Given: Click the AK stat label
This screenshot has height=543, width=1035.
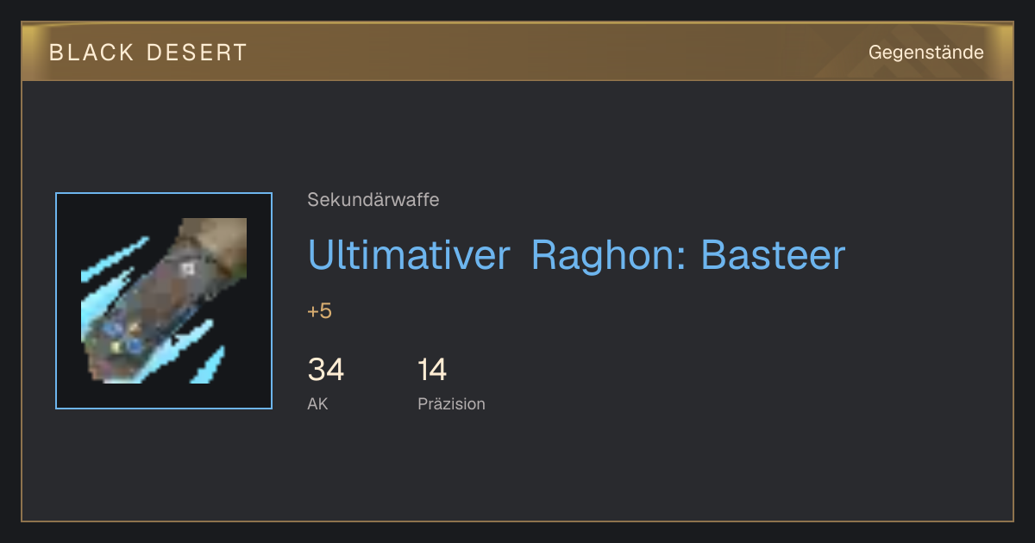Looking at the screenshot, I should [x=317, y=403].
